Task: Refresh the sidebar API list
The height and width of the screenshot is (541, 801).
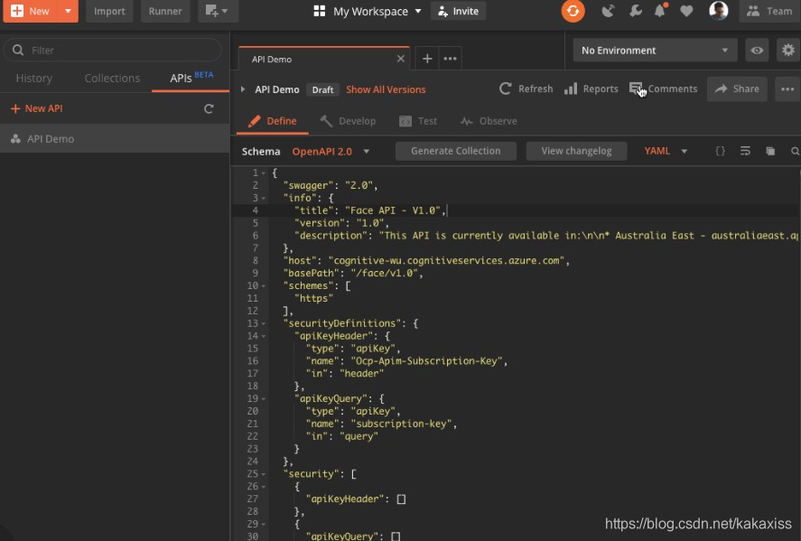Action: (209, 108)
